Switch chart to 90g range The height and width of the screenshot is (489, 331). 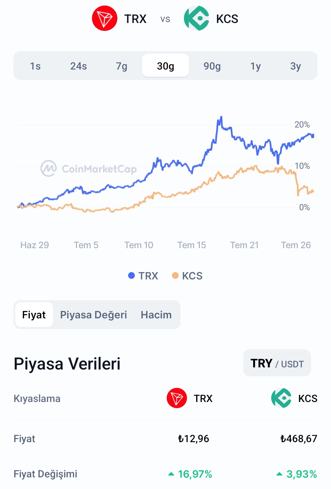(x=212, y=66)
